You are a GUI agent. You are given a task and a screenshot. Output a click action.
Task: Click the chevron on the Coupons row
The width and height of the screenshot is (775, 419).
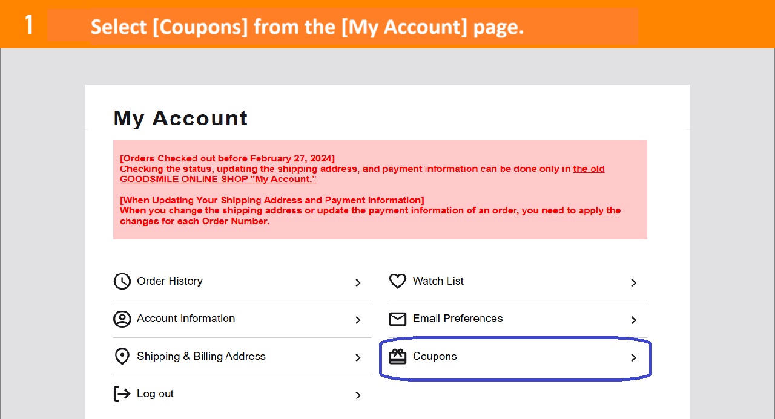pos(633,357)
